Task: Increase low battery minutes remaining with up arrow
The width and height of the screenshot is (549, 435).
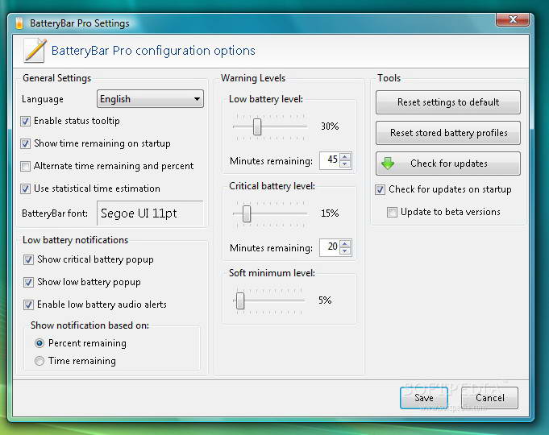Action: 345,157
